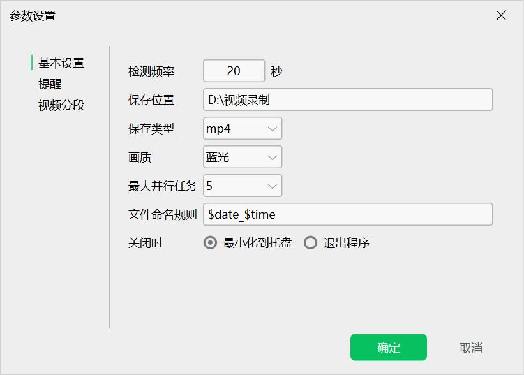Click the 参数设置 dialog title text

click(x=33, y=16)
